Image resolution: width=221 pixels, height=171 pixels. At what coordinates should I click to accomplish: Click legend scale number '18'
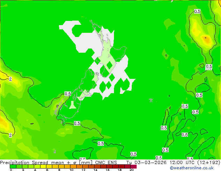tap(120, 170)
